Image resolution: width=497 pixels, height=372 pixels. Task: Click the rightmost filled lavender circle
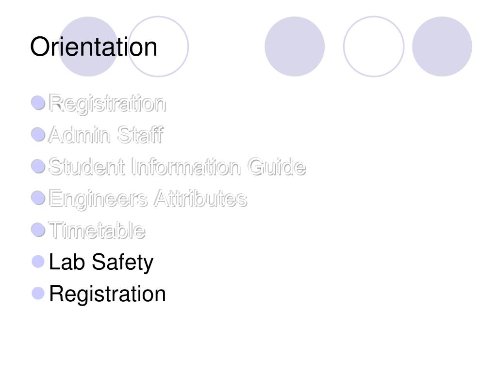[442, 46]
